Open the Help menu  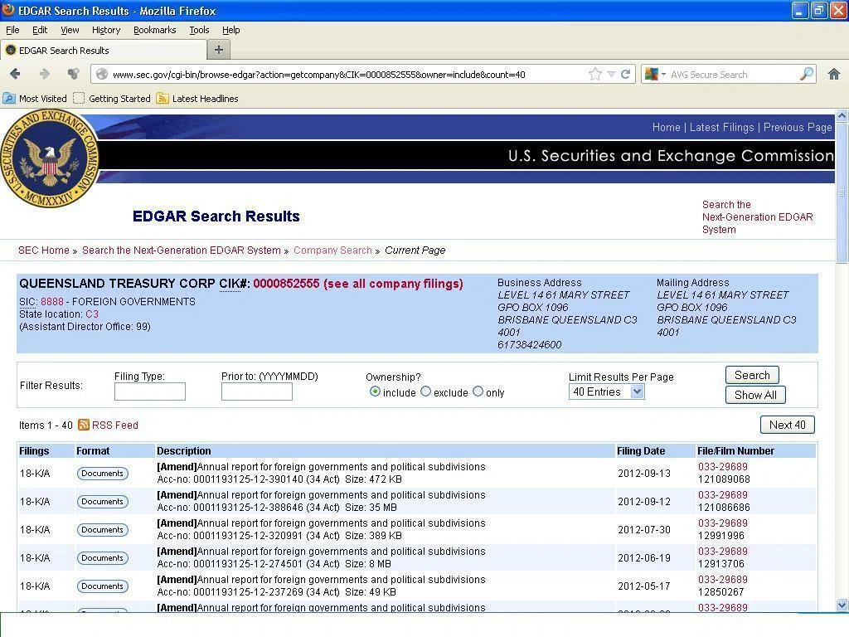coord(231,30)
